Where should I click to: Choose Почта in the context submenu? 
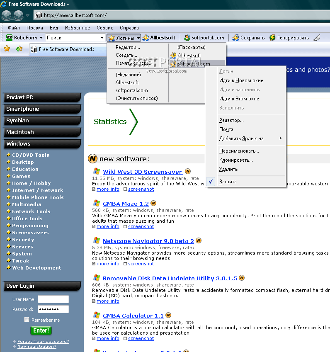coord(226,129)
